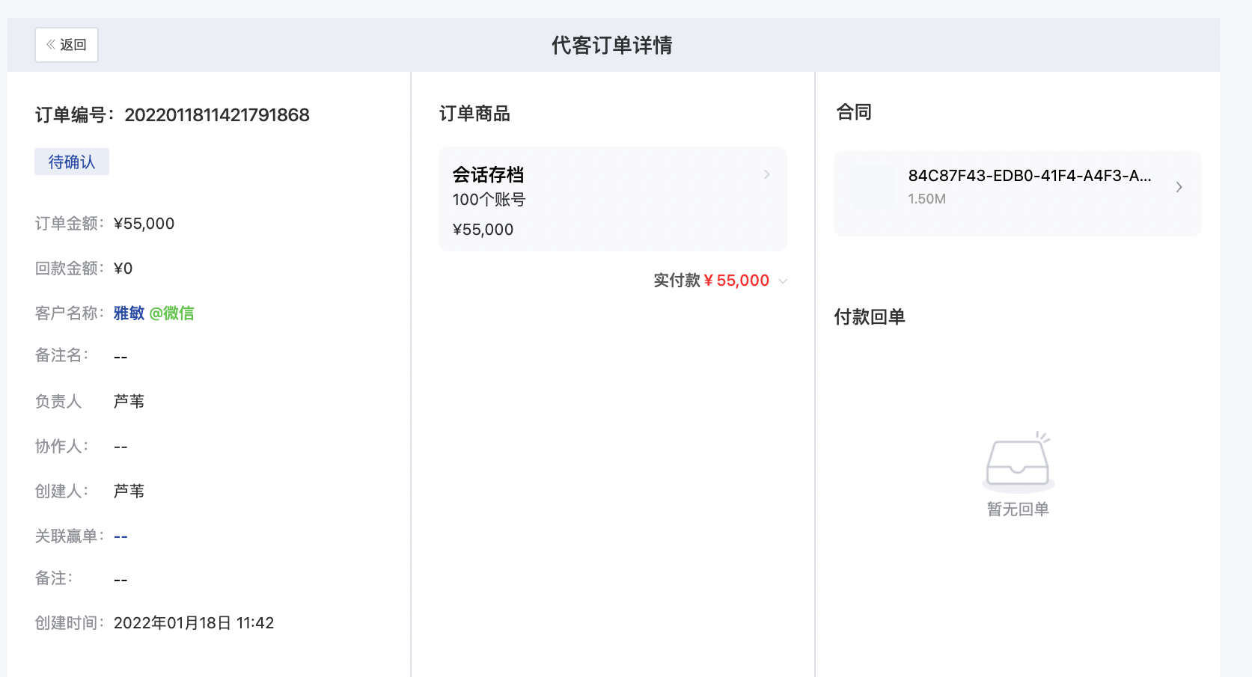1252x677 pixels.
Task: Open customer link 雅敏 @微信
Action: click(153, 313)
